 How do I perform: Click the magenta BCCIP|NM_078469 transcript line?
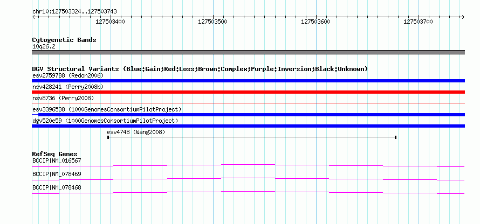click(x=248, y=179)
